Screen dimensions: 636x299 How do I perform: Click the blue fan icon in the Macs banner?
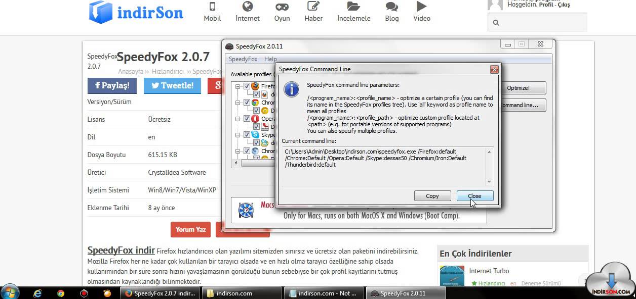246,210
